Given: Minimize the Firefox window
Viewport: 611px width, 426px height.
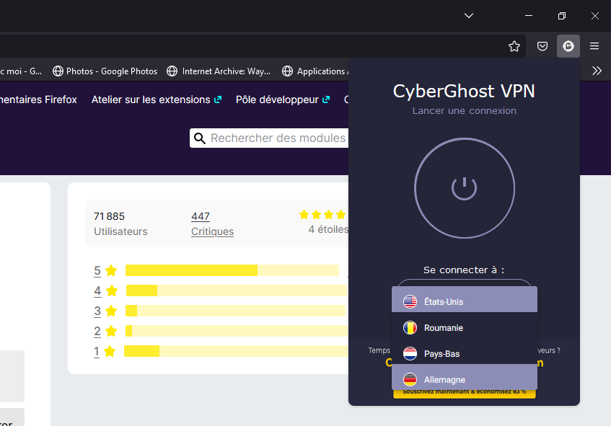Looking at the screenshot, I should coord(528,16).
